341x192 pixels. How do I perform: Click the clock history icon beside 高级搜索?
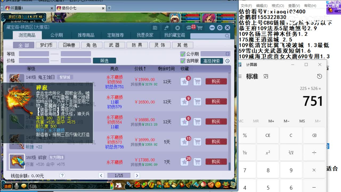[x=228, y=61]
